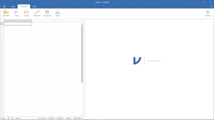Minimize the jamovi window
The height and width of the screenshot is (120, 214).
[x=197, y=2]
